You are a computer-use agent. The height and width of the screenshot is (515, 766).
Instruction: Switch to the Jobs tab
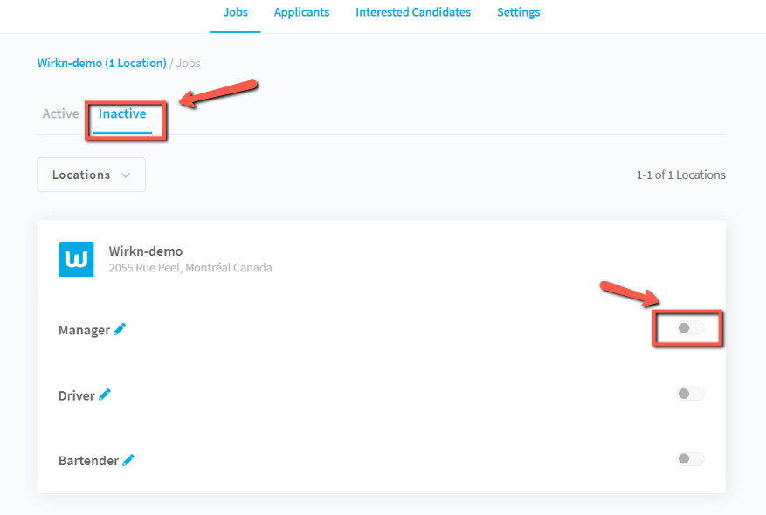pos(236,12)
